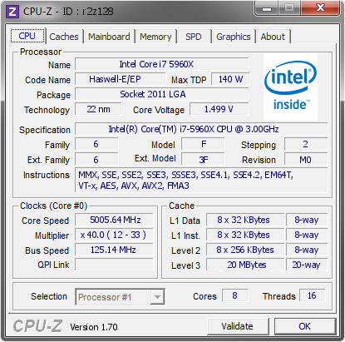345x342 pixels.
Task: Click the Intel inside logo
Action: click(290, 87)
